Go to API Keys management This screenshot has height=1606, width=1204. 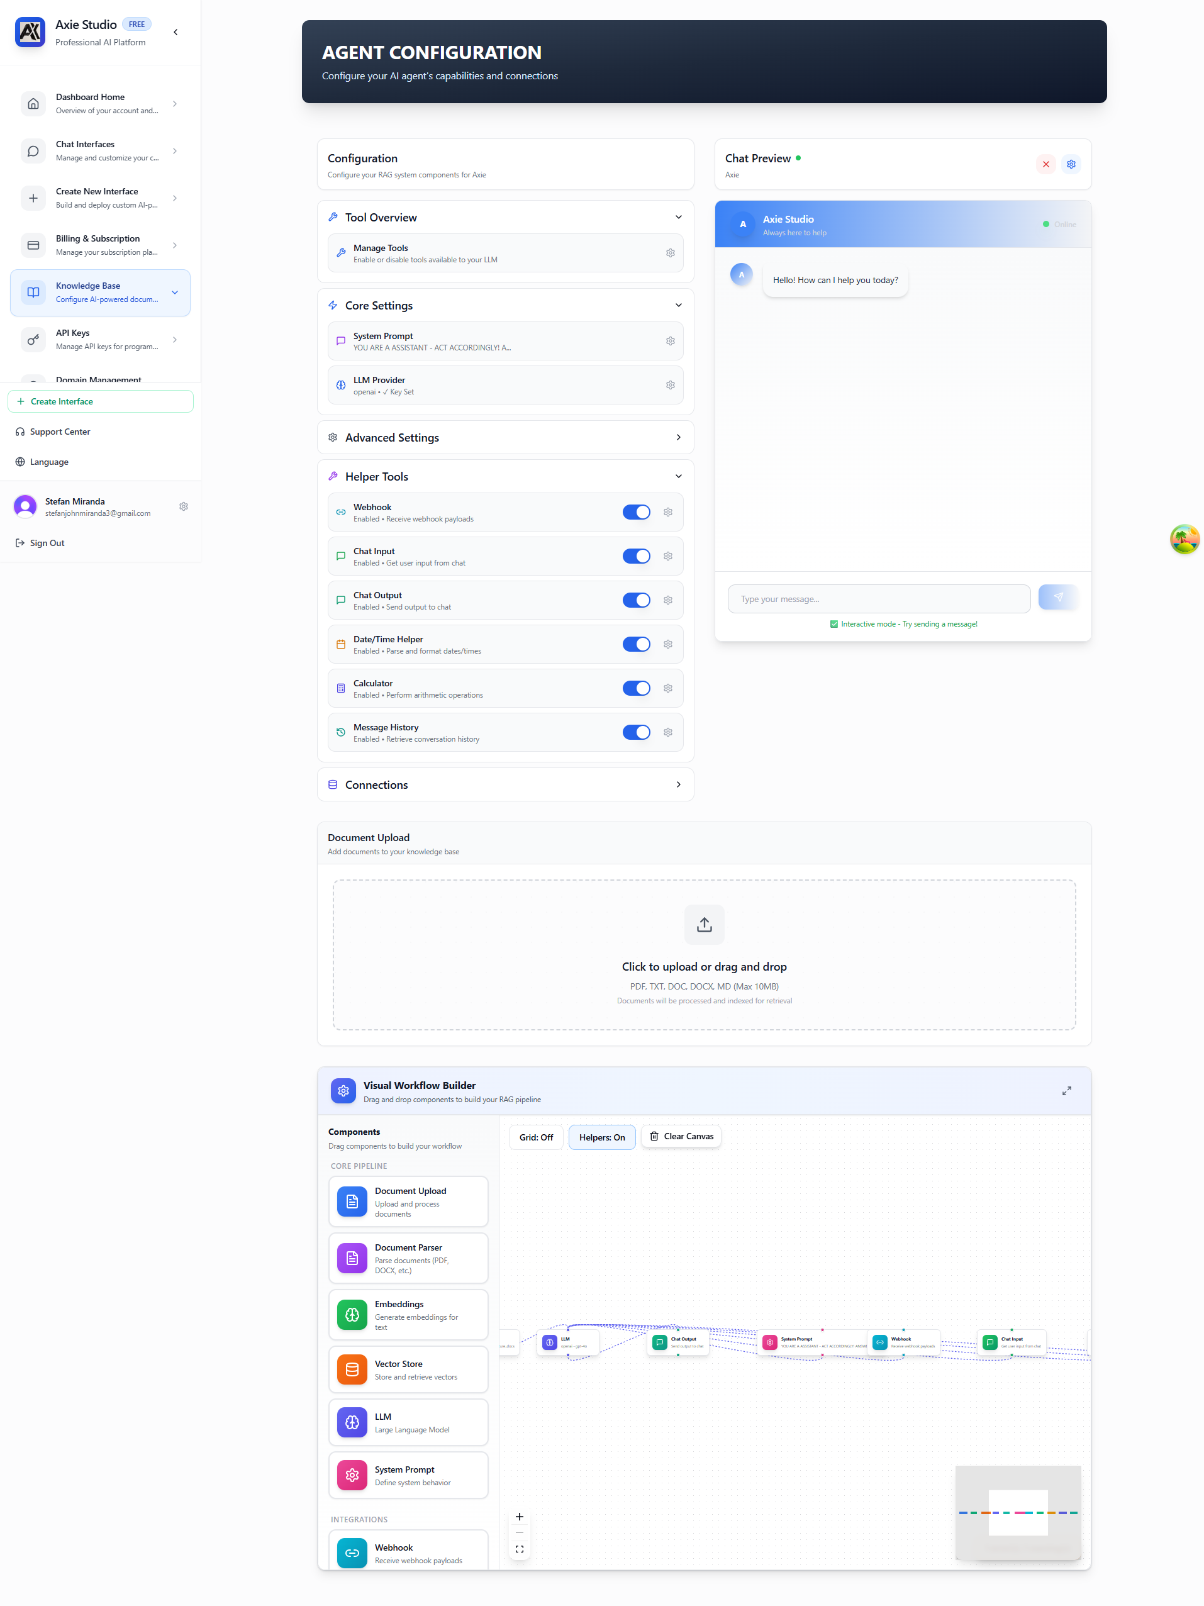(x=100, y=339)
